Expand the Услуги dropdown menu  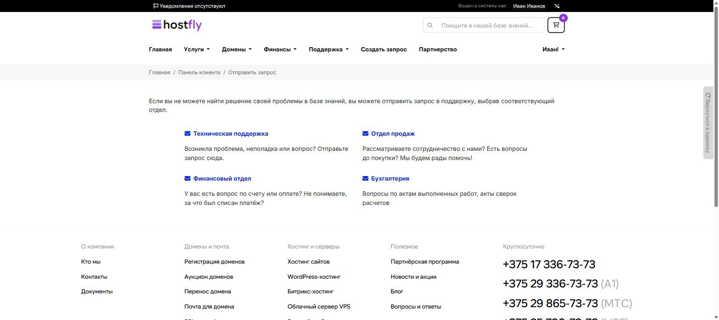click(197, 49)
